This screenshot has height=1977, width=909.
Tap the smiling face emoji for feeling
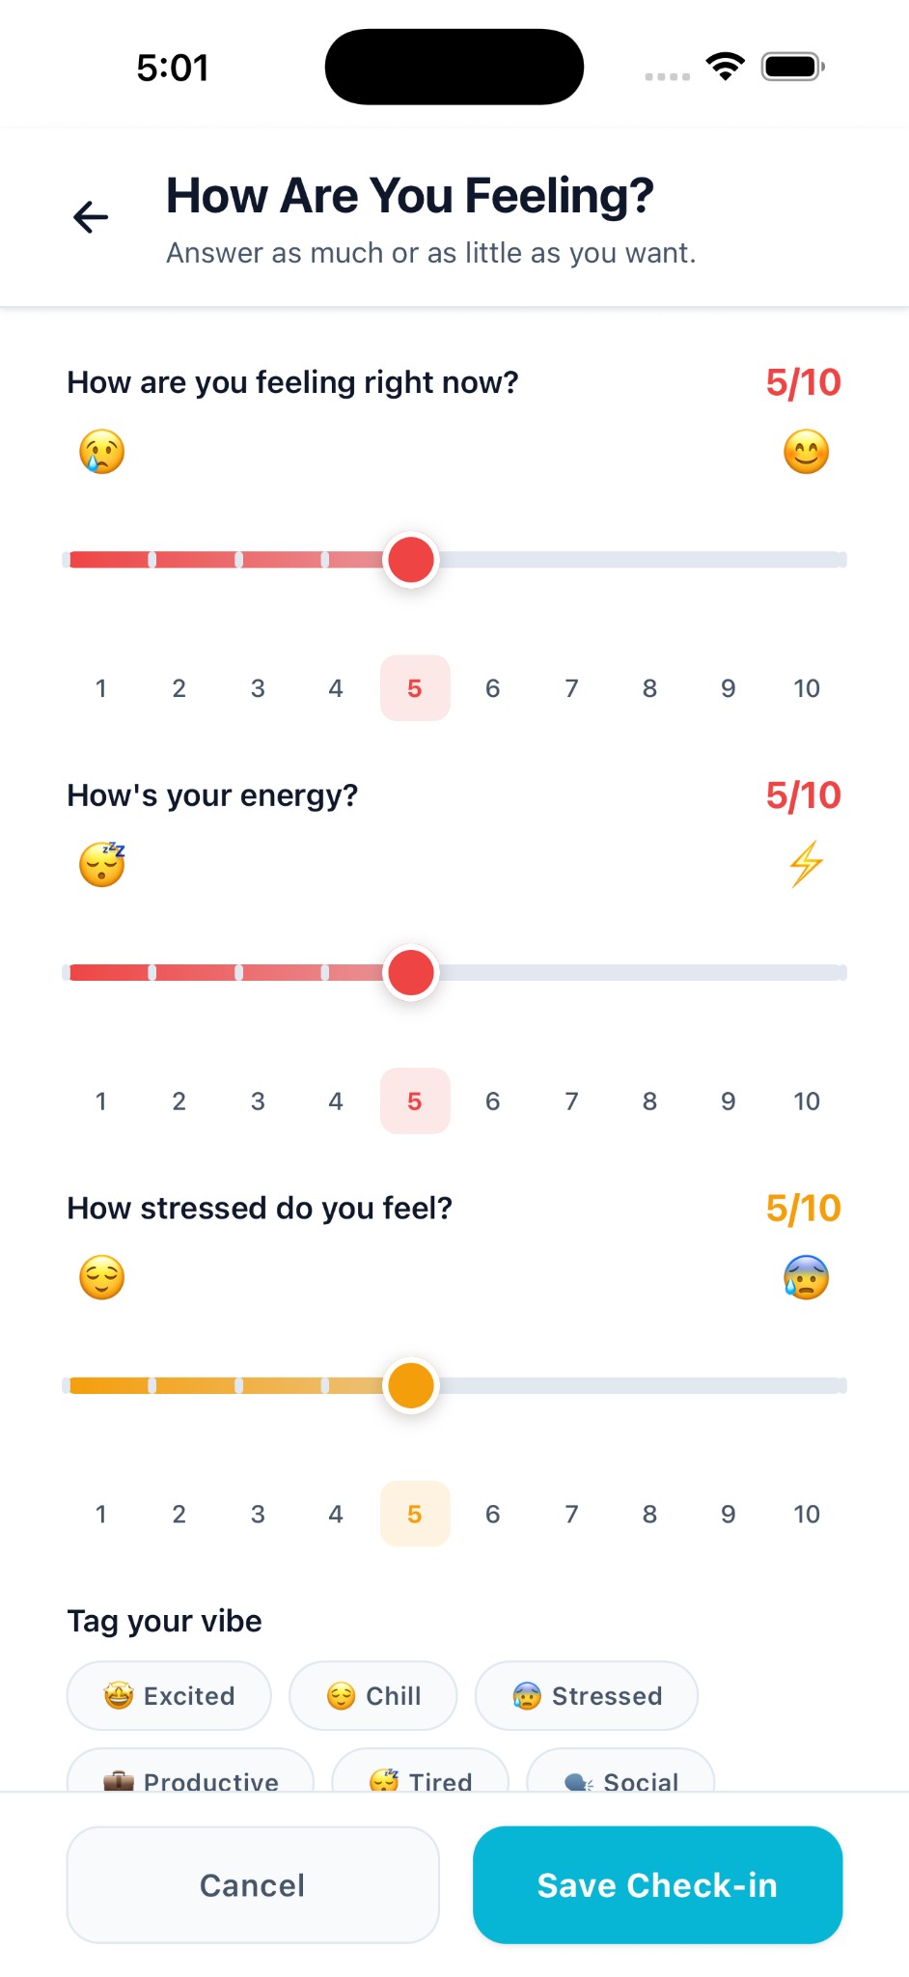pos(806,452)
